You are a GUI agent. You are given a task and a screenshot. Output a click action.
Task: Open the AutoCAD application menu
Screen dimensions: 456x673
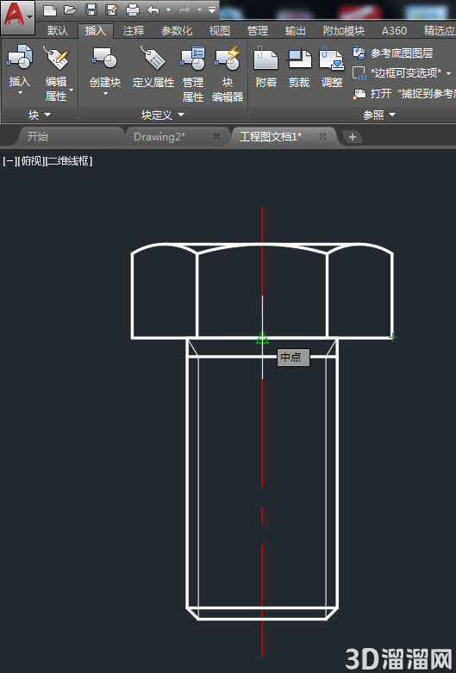(17, 17)
